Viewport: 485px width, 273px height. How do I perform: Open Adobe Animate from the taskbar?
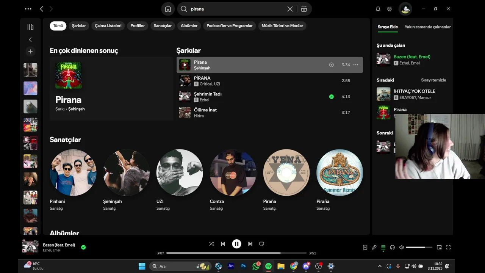(231, 266)
